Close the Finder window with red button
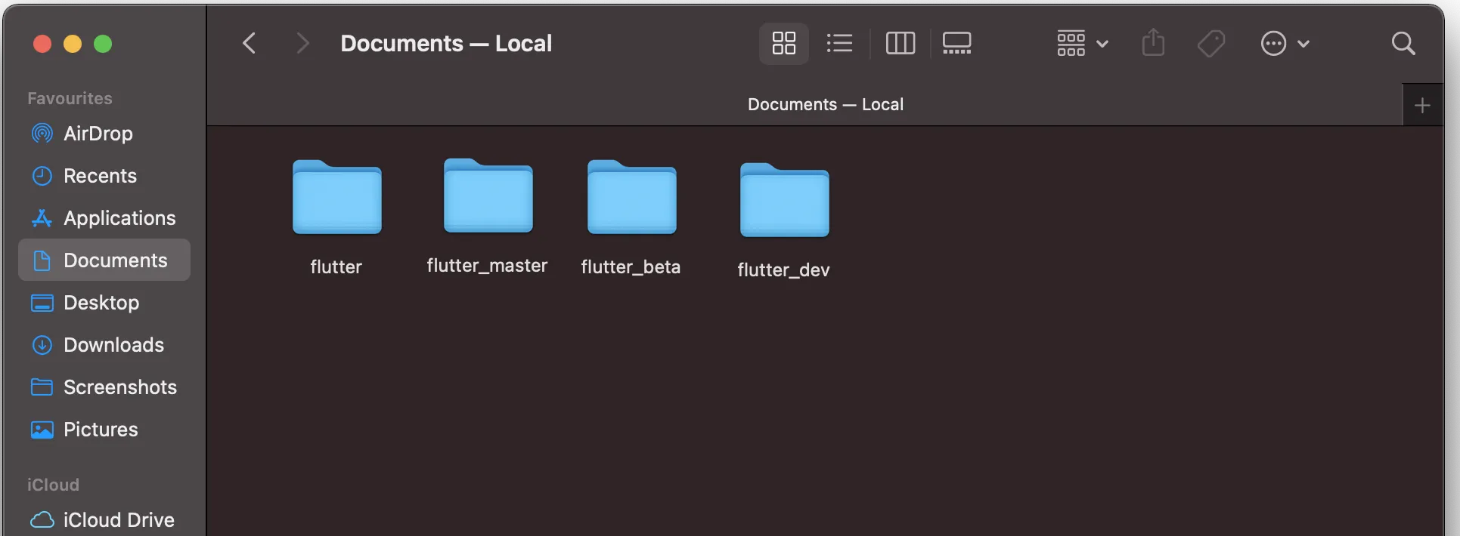1460x536 pixels. click(42, 44)
